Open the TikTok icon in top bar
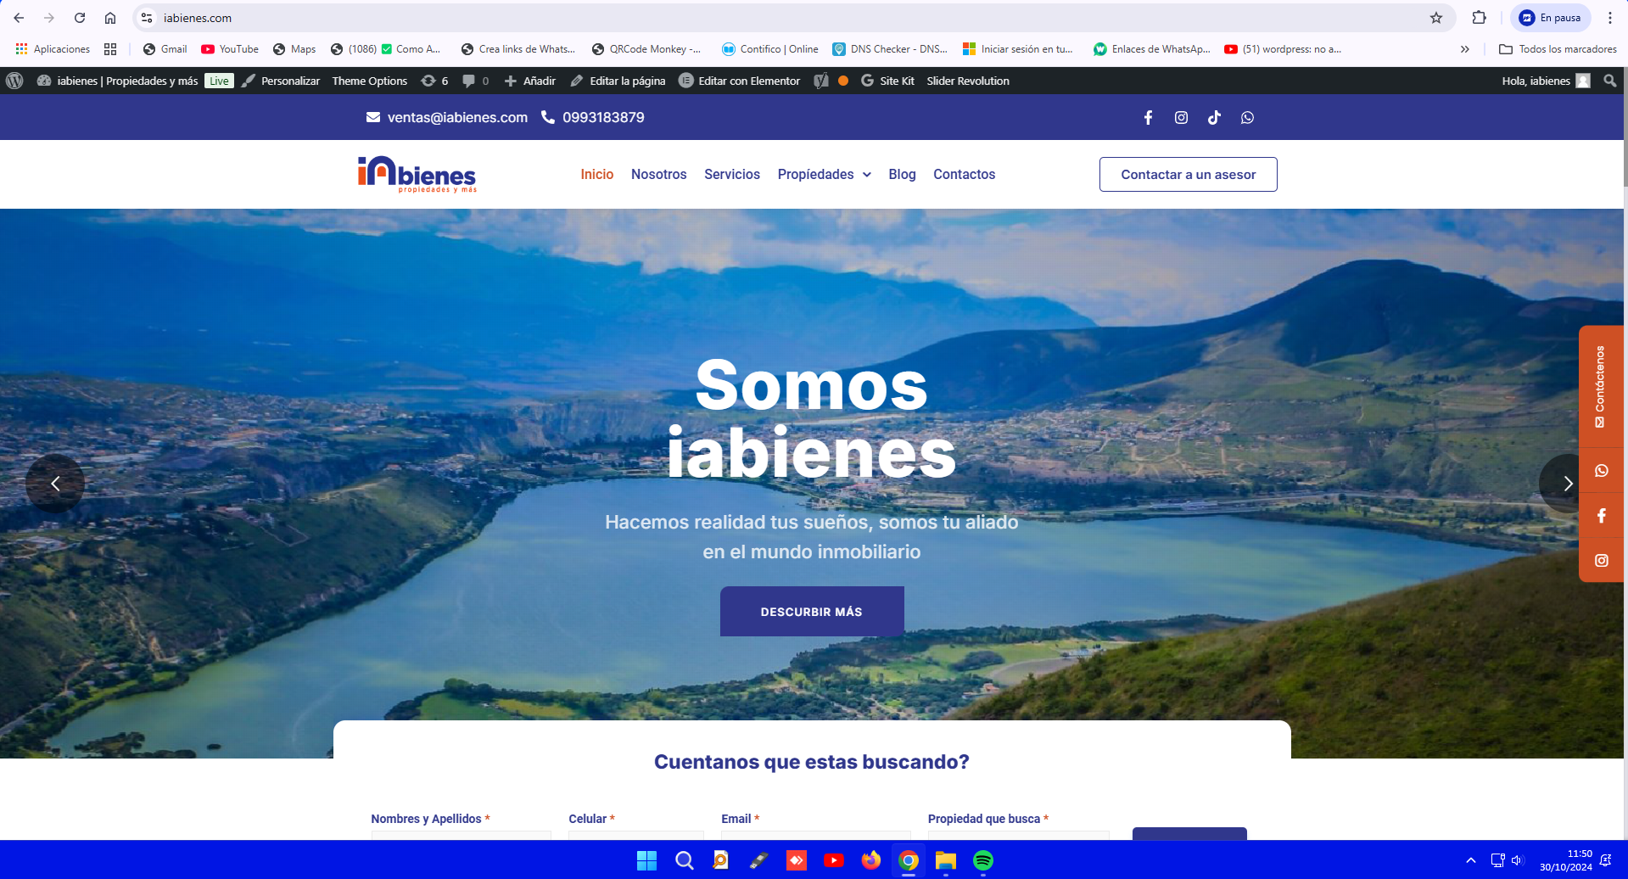The height and width of the screenshot is (879, 1628). pos(1214,118)
